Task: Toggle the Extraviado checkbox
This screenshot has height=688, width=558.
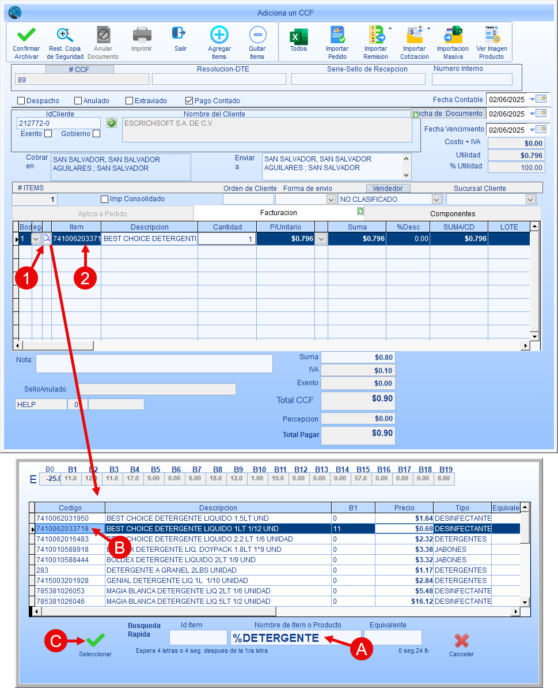Action: pos(129,100)
